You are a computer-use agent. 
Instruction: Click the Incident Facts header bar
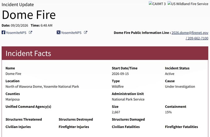tap(105, 53)
